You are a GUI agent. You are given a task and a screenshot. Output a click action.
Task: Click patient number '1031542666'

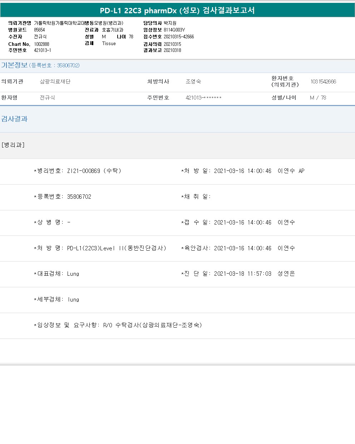pyautogui.click(x=323, y=82)
